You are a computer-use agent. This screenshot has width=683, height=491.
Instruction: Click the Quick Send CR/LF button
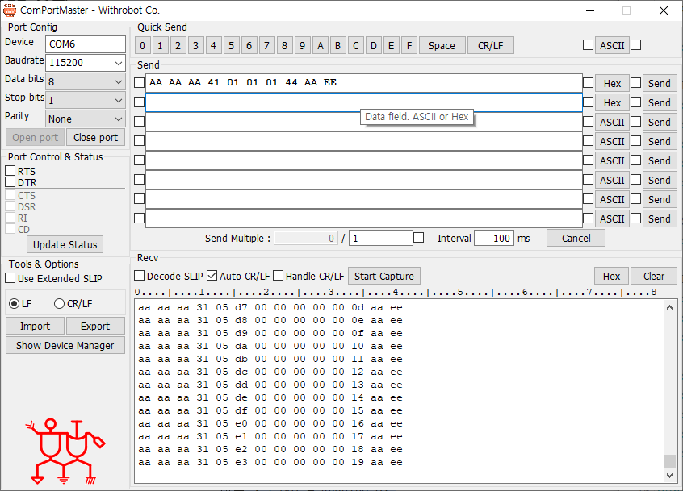(491, 45)
